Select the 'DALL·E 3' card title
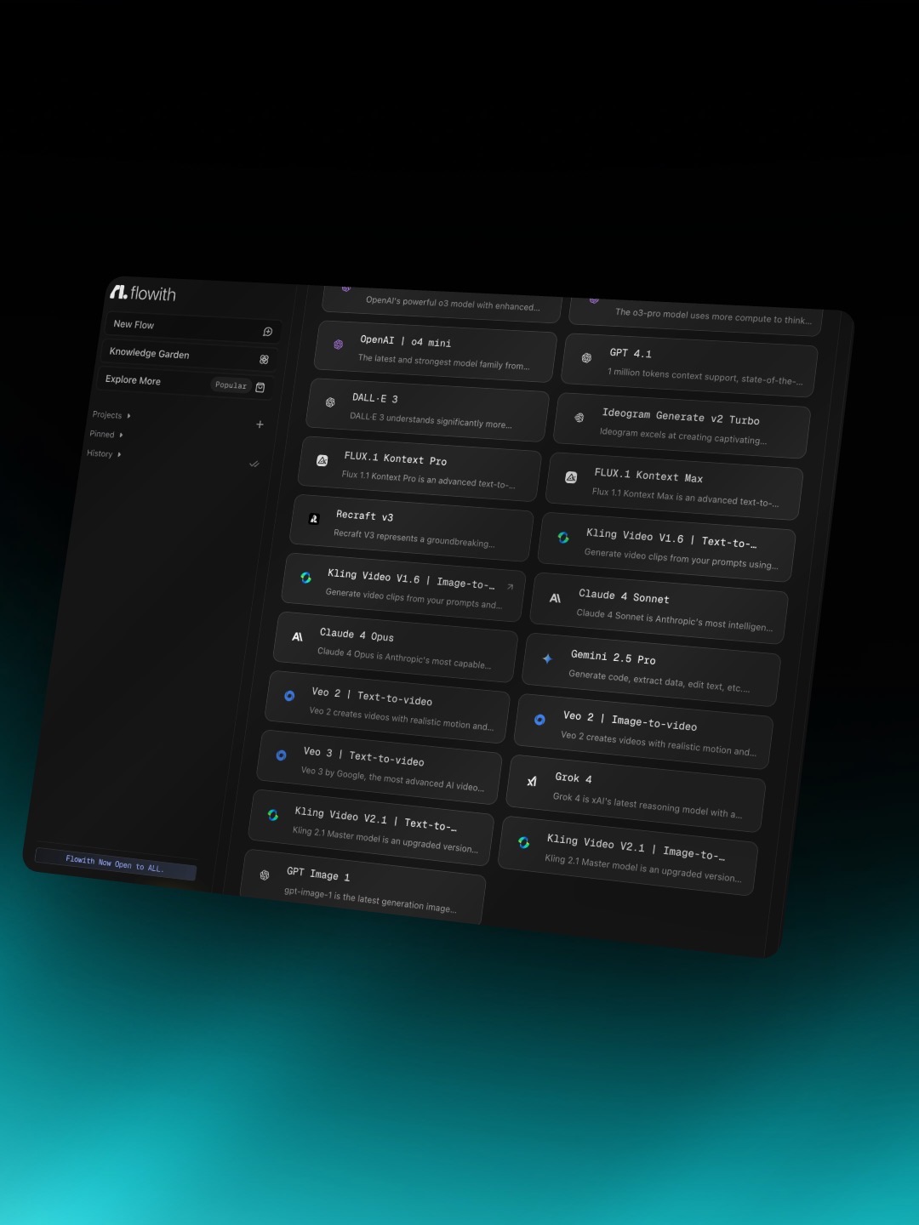Viewport: 919px width, 1225px height. point(374,398)
